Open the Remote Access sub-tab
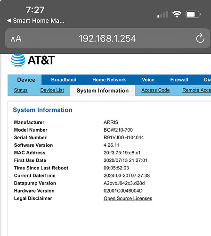The width and height of the screenshot is (211, 236). 197,90
